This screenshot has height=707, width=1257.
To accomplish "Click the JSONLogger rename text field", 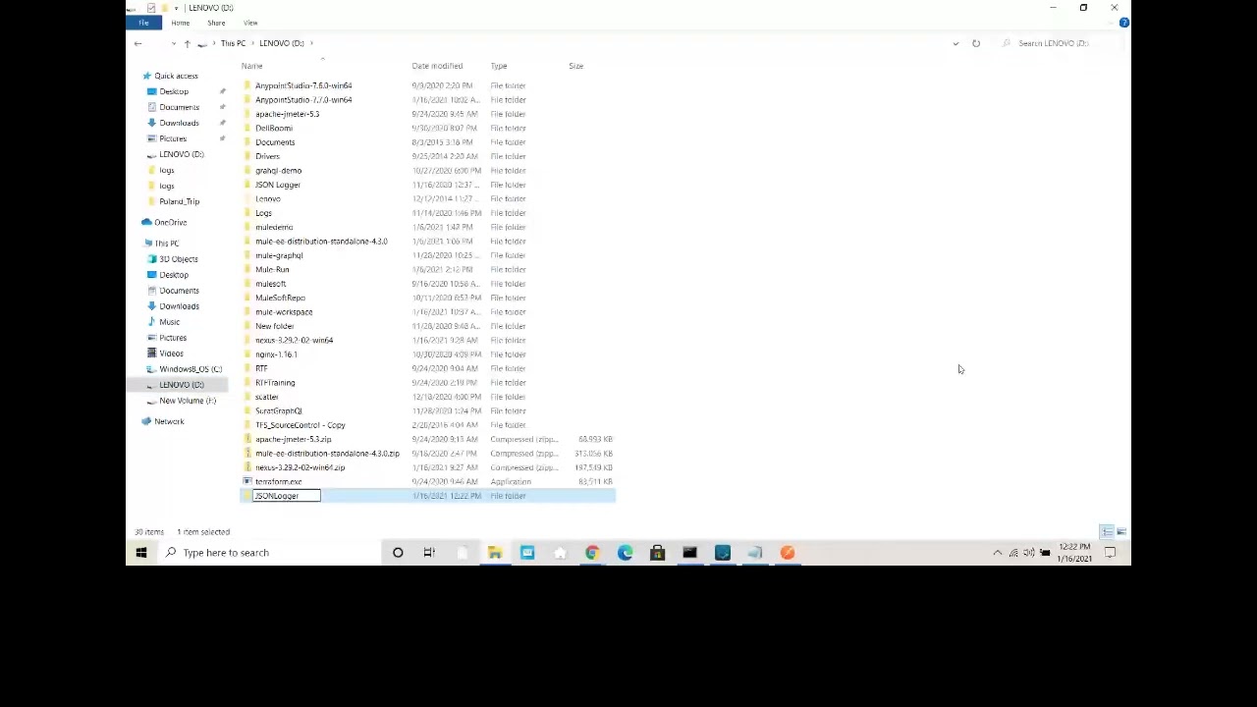I will coord(287,496).
